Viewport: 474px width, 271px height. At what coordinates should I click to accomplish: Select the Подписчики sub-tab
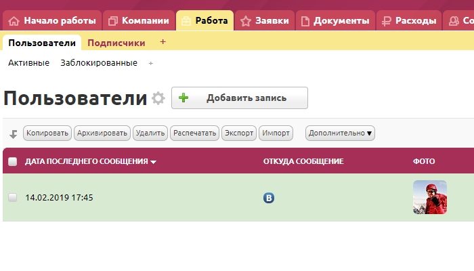116,43
